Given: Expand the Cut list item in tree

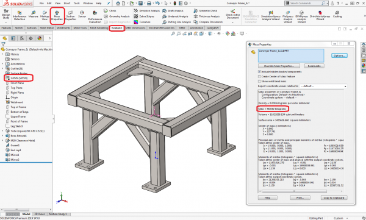Looking at the screenshot, I should (x=2, y=69).
